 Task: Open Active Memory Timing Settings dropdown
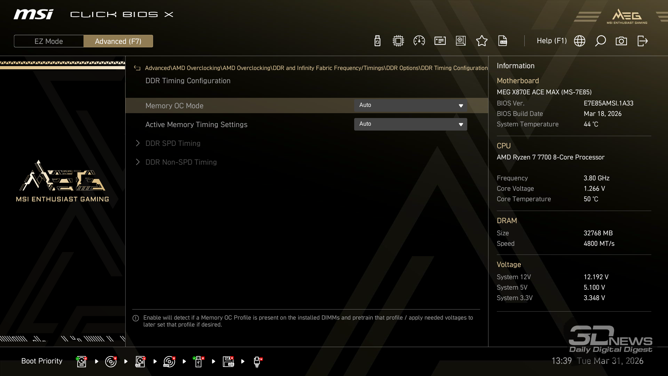coord(410,124)
